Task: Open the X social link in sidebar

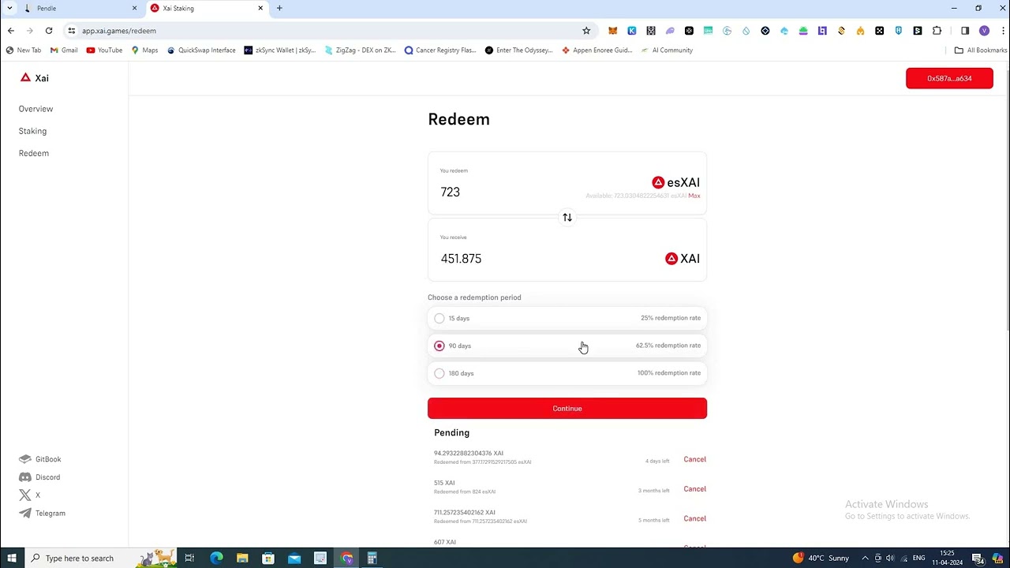Action: 29,495
